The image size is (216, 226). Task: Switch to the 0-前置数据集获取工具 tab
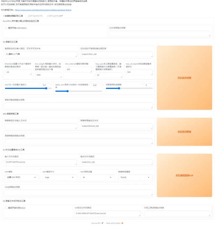(13, 16)
